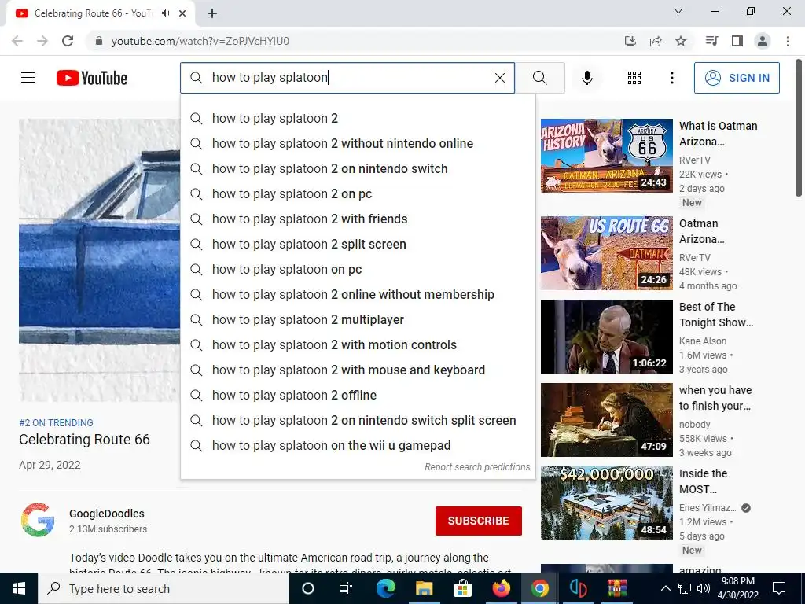Open a new browser tab
This screenshot has height=604, width=805.
click(212, 13)
